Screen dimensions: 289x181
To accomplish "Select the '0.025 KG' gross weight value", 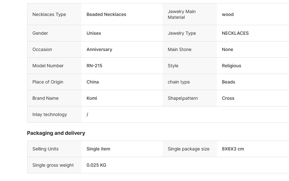I will [96, 165].
